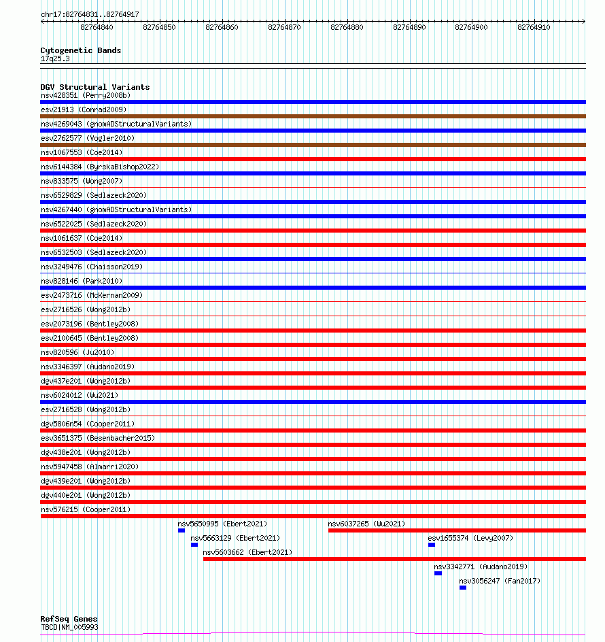
Task: Open the esv2100645 (Bentley2008) label
Action: pyautogui.click(x=90, y=339)
